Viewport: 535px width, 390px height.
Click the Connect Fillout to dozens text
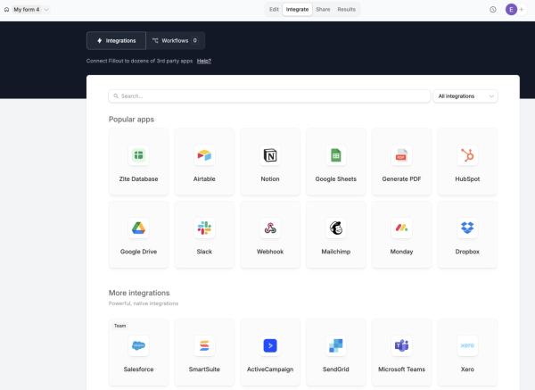coord(140,61)
